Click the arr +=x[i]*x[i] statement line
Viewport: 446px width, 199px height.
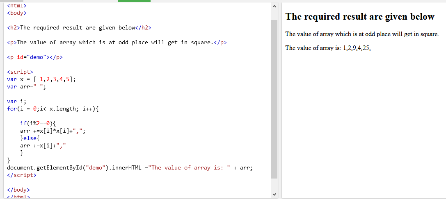(53, 131)
